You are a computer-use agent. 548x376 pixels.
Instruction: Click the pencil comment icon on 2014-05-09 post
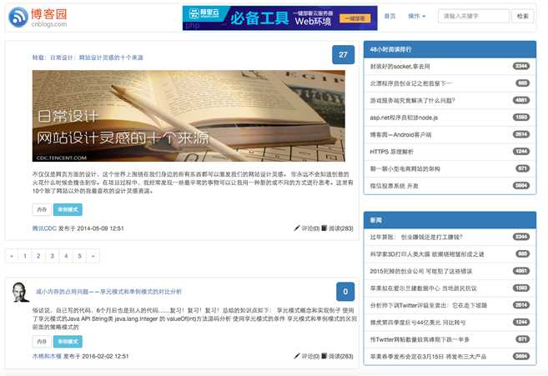pos(297,228)
